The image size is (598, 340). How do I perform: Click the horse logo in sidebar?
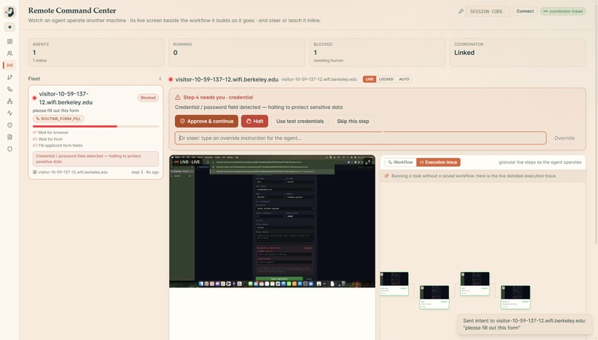tap(10, 12)
